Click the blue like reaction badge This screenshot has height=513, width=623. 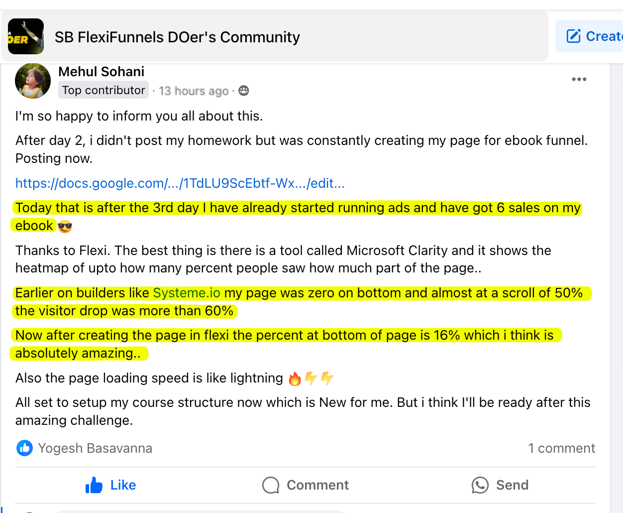(x=24, y=448)
